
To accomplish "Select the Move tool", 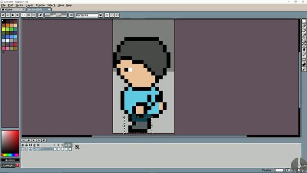I will (x=304, y=45).
